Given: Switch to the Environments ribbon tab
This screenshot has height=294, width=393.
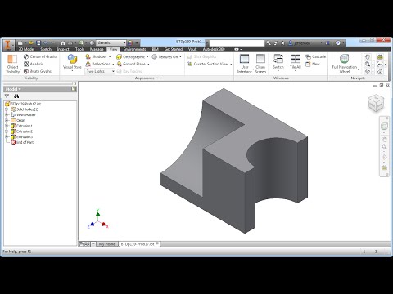Looking at the screenshot, I should tap(134, 49).
